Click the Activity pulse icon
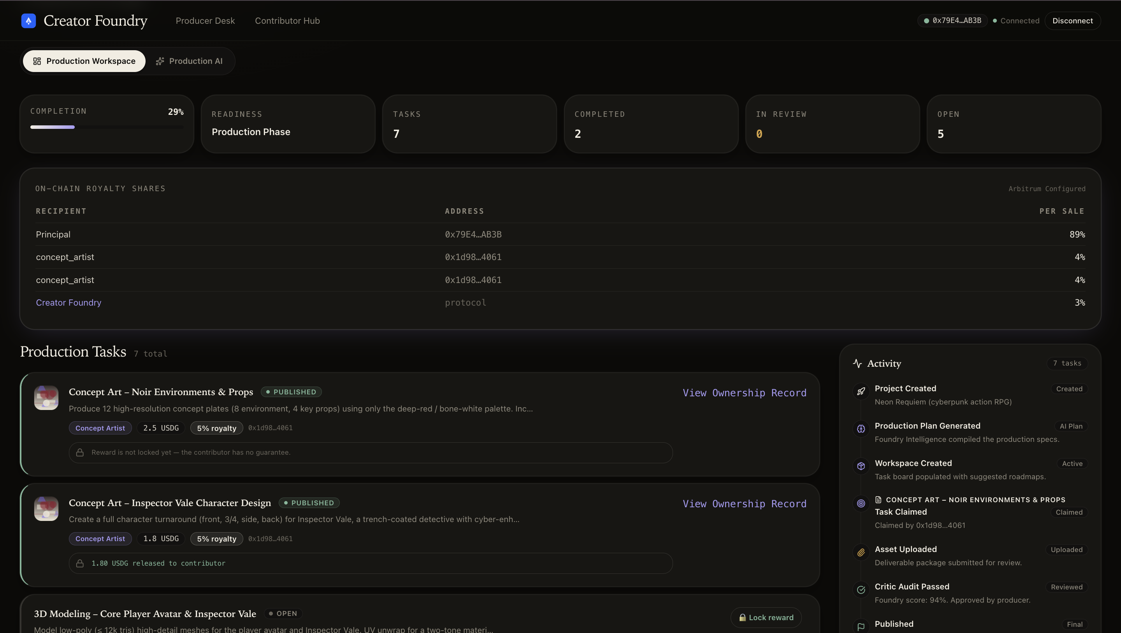The image size is (1121, 633). tap(857, 364)
